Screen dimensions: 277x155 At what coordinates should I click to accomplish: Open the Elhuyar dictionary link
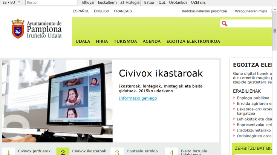tap(88, 3)
